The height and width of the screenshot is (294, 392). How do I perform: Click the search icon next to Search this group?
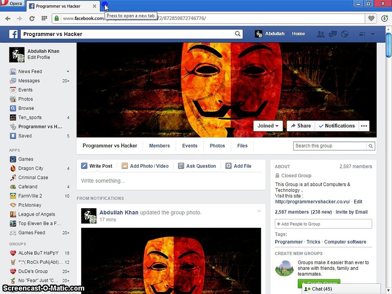(371, 146)
